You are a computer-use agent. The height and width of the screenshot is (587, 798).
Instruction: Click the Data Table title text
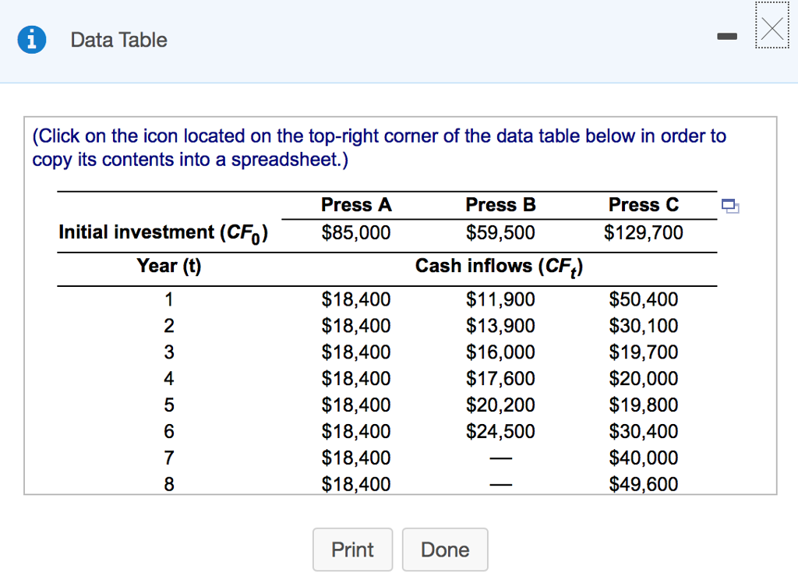[118, 40]
